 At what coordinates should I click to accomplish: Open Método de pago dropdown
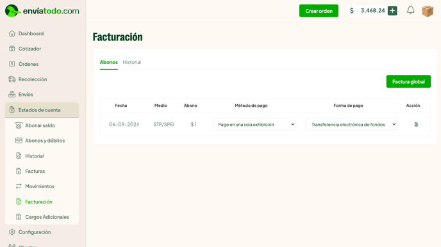[254, 124]
